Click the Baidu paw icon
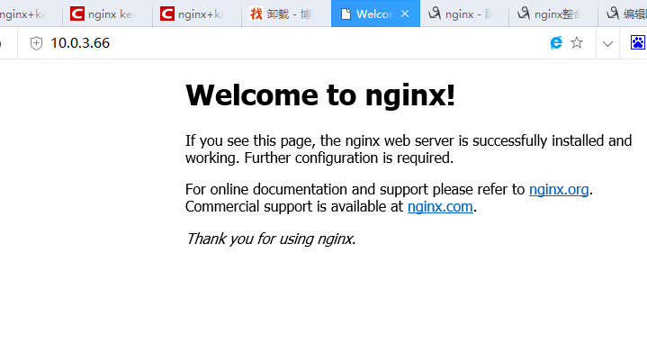Image resolution: width=647 pixels, height=343 pixels. [638, 42]
